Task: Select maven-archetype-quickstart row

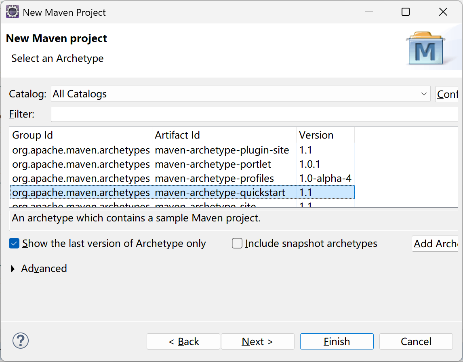Action: click(182, 193)
